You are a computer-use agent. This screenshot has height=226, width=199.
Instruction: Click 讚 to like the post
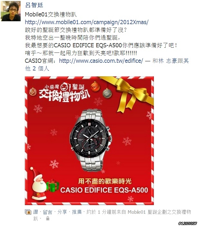click(x=36, y=212)
